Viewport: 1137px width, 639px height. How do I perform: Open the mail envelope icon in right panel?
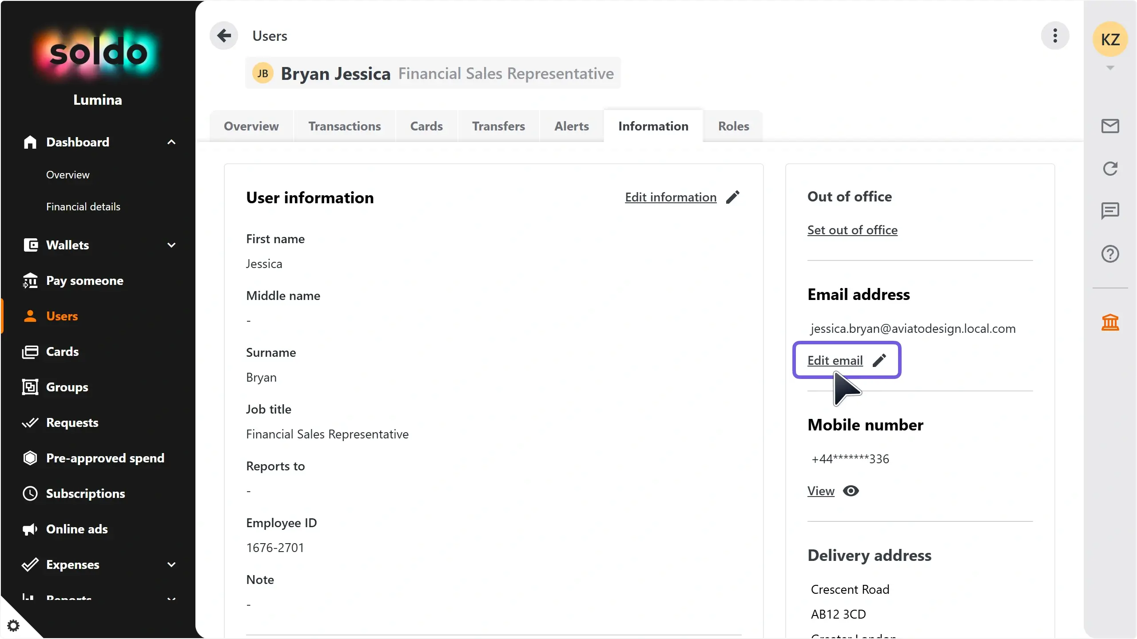click(x=1110, y=126)
